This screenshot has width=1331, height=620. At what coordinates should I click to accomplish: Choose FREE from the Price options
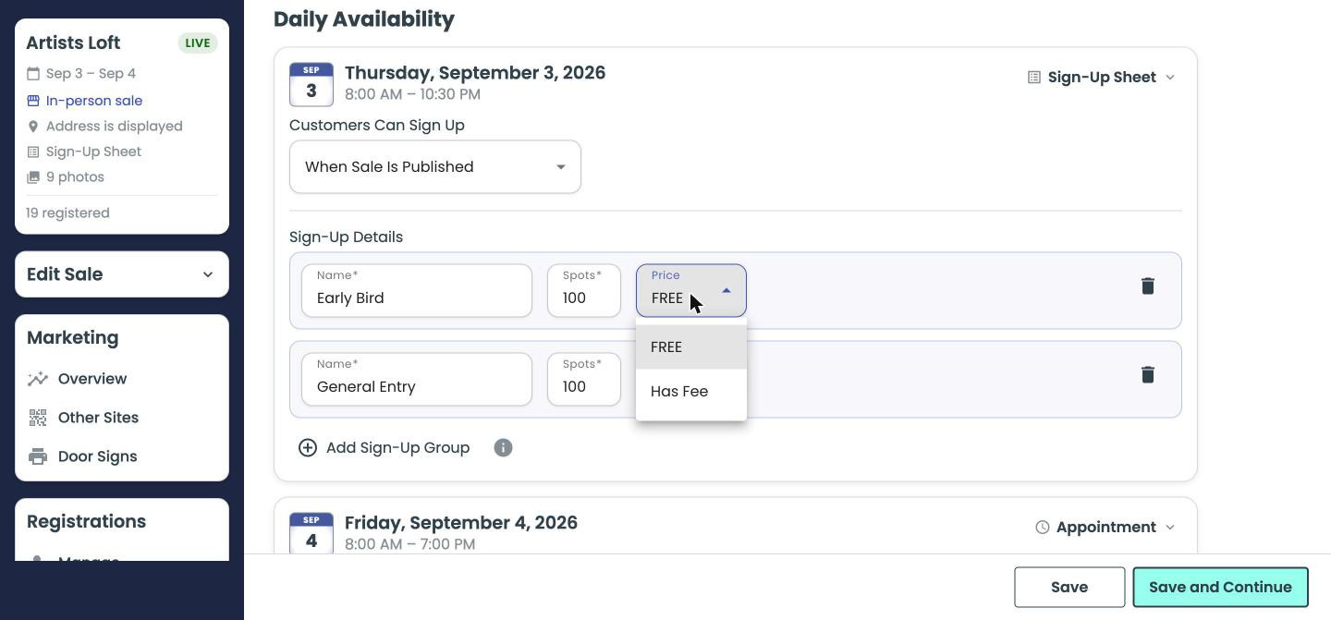coord(691,347)
